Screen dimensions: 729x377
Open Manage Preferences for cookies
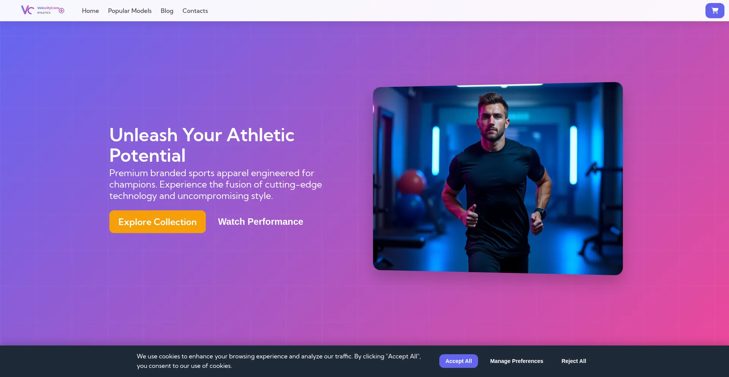(x=517, y=361)
